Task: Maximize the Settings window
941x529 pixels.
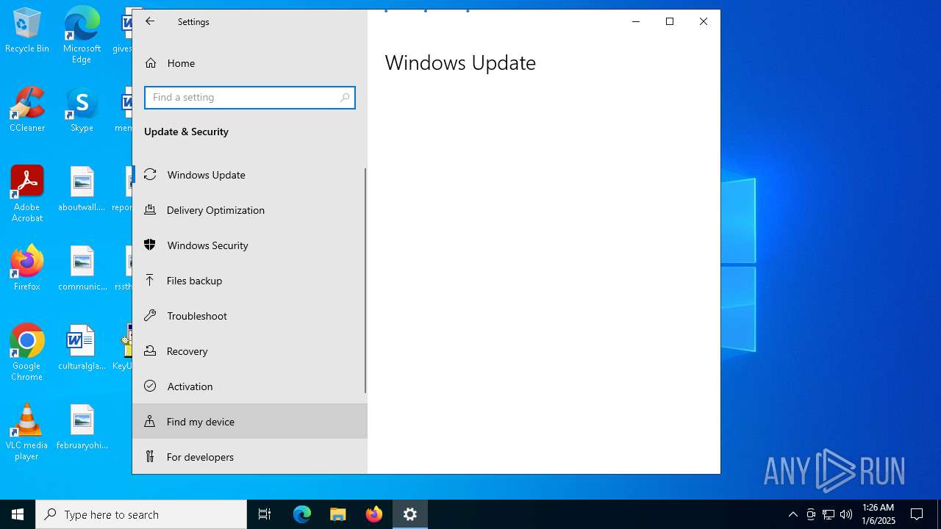Action: [x=670, y=21]
